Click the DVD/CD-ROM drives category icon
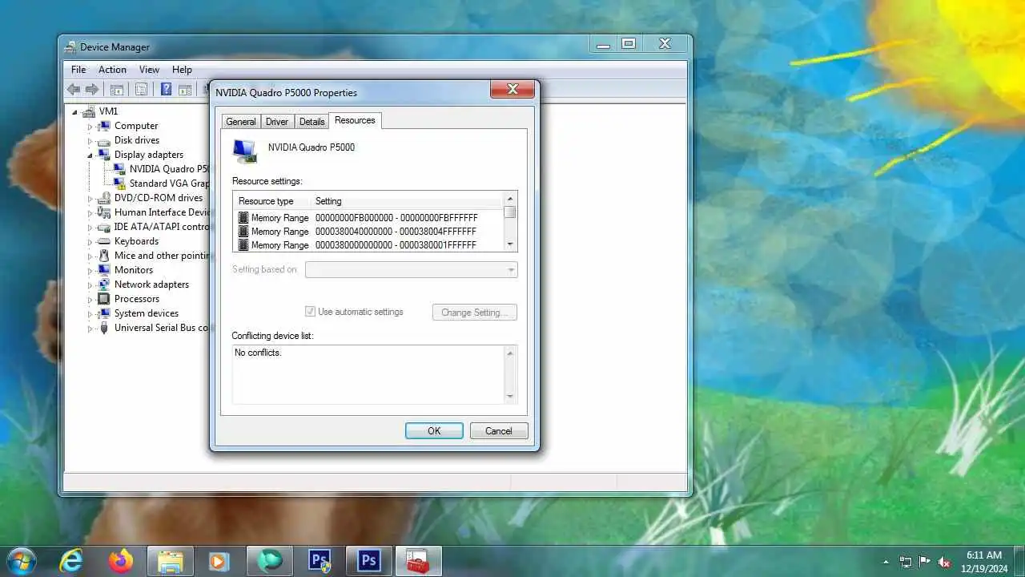The width and height of the screenshot is (1025, 577). point(104,198)
